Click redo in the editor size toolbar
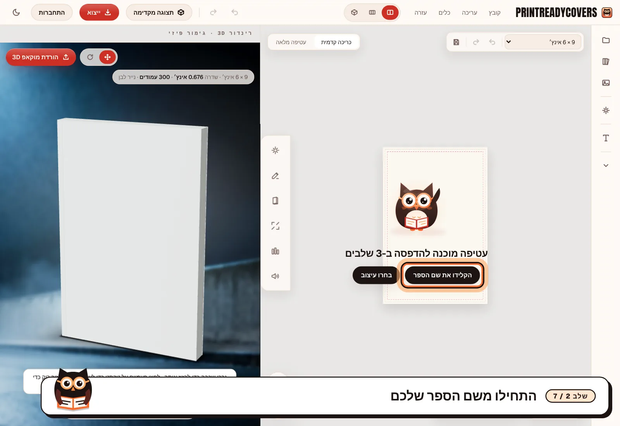620x426 pixels. [x=476, y=42]
